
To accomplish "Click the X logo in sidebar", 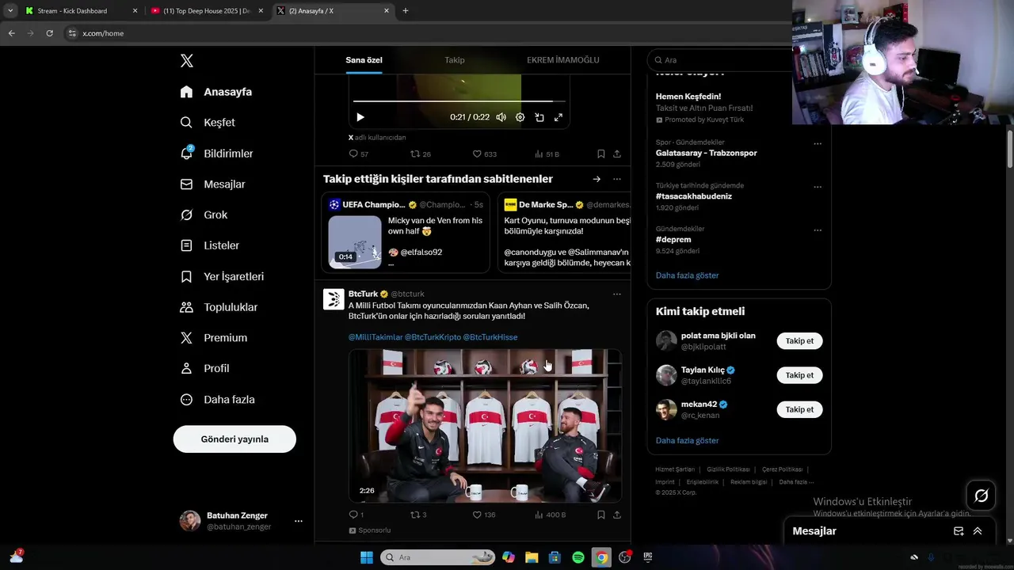I will point(186,61).
